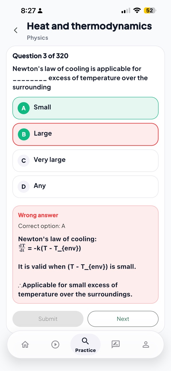This screenshot has width=171, height=371.
Task: Tap the Practice tab label
Action: pyautogui.click(x=85, y=350)
